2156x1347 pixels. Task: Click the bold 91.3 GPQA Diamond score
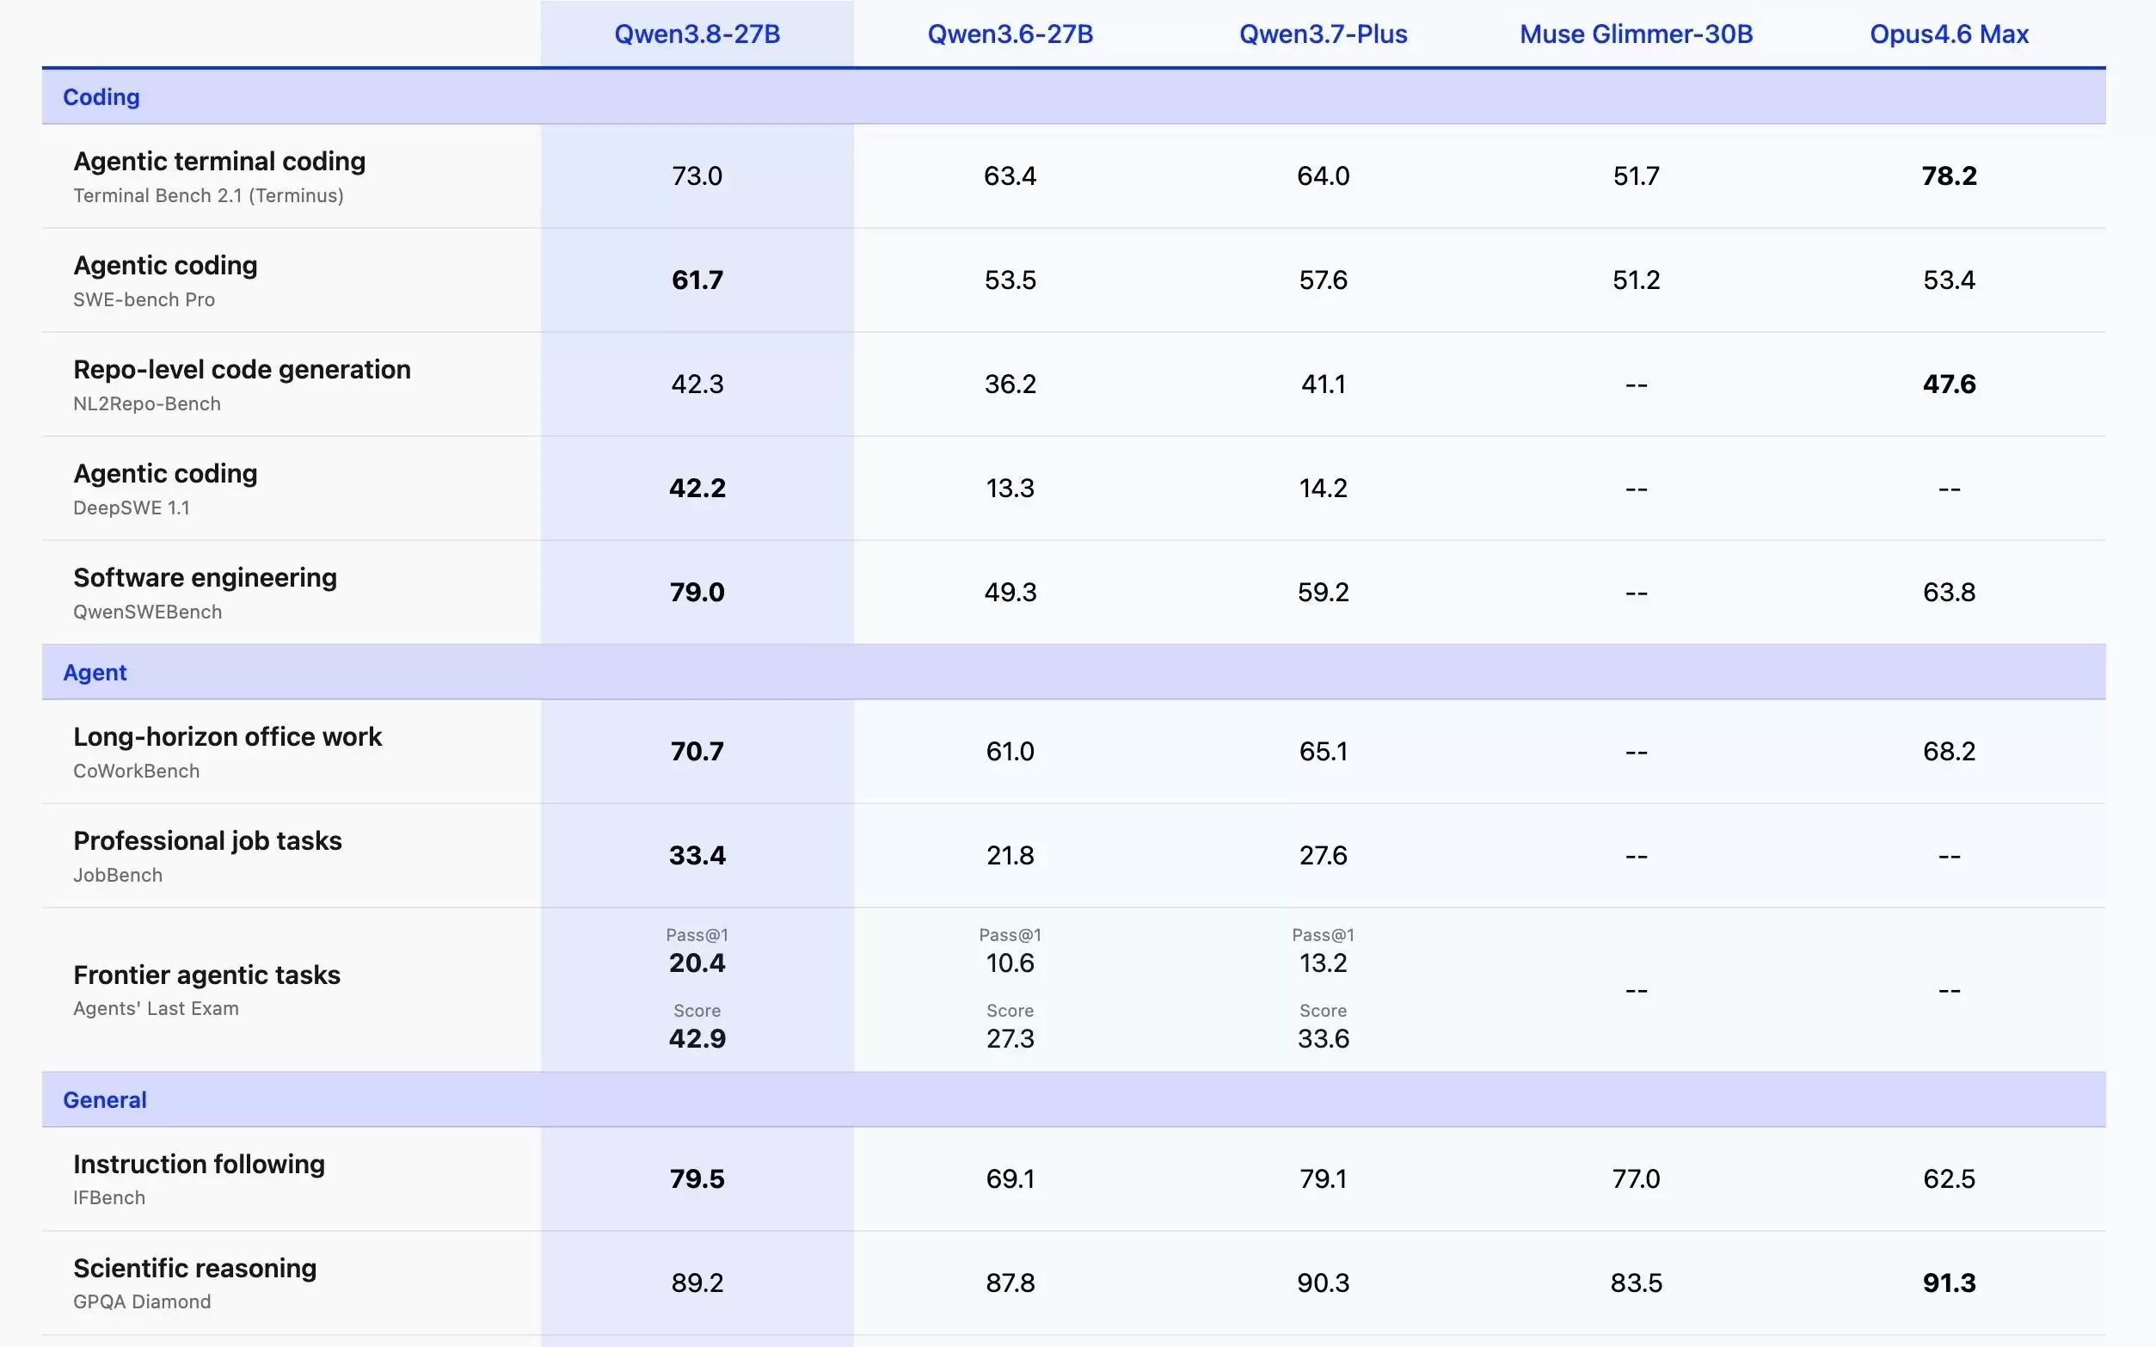[x=1950, y=1282]
